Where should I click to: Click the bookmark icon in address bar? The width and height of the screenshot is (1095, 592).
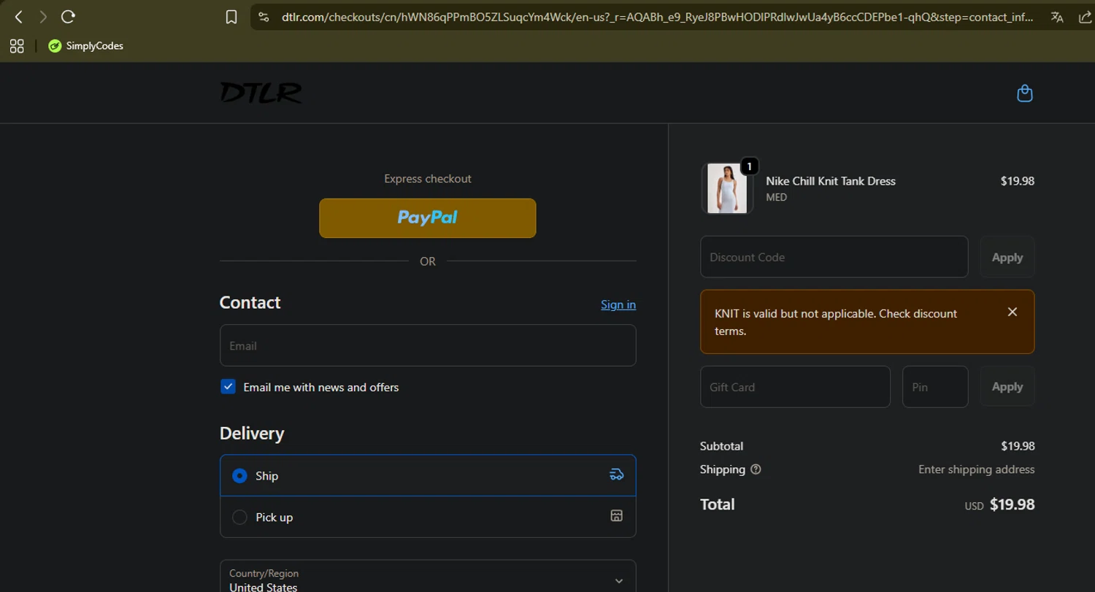tap(231, 17)
